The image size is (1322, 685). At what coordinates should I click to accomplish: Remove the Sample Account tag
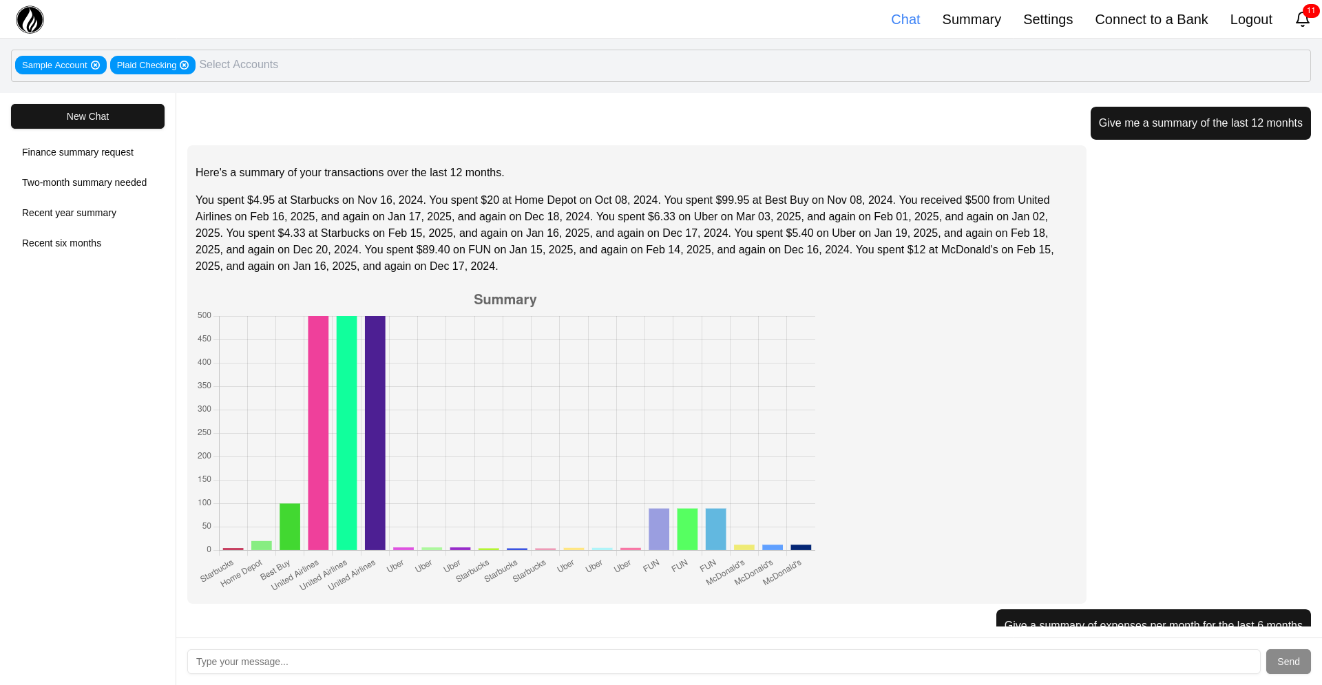(96, 65)
